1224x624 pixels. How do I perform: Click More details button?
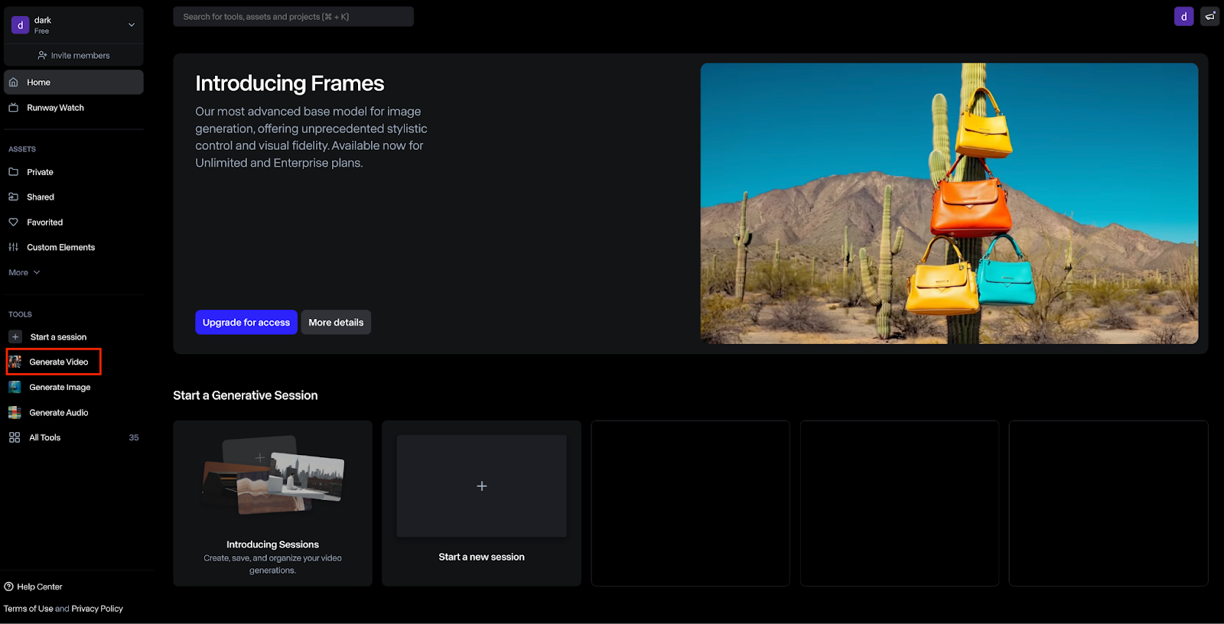336,323
